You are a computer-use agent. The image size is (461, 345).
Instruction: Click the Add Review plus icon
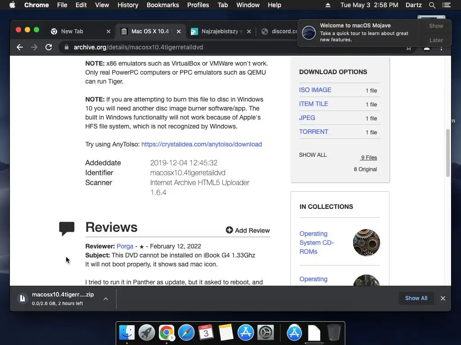coord(229,230)
